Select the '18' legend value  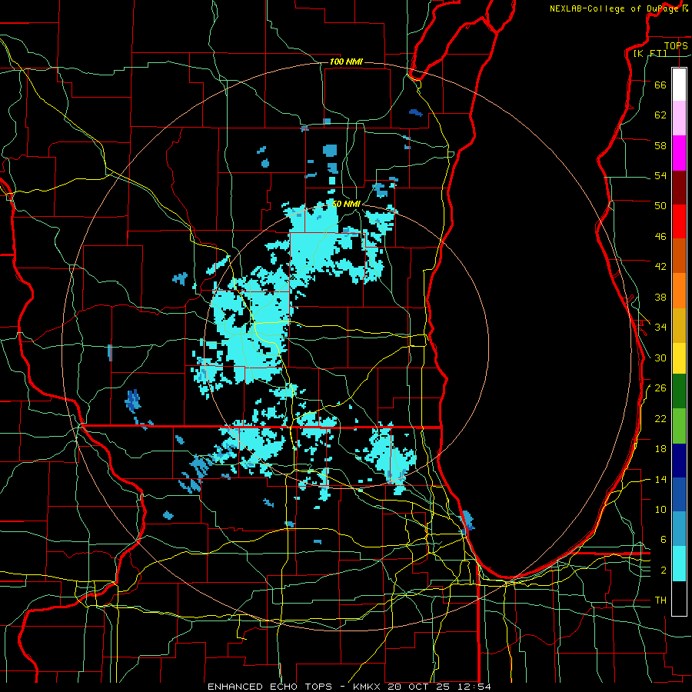(660, 449)
